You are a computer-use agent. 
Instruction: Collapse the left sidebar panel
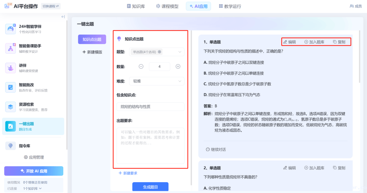pos(63,17)
